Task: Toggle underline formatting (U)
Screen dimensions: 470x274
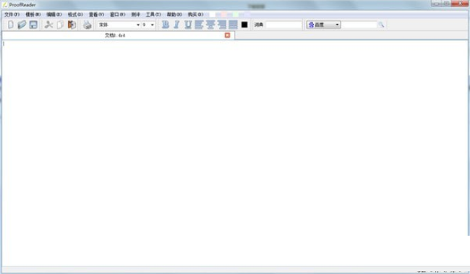Action: 188,25
